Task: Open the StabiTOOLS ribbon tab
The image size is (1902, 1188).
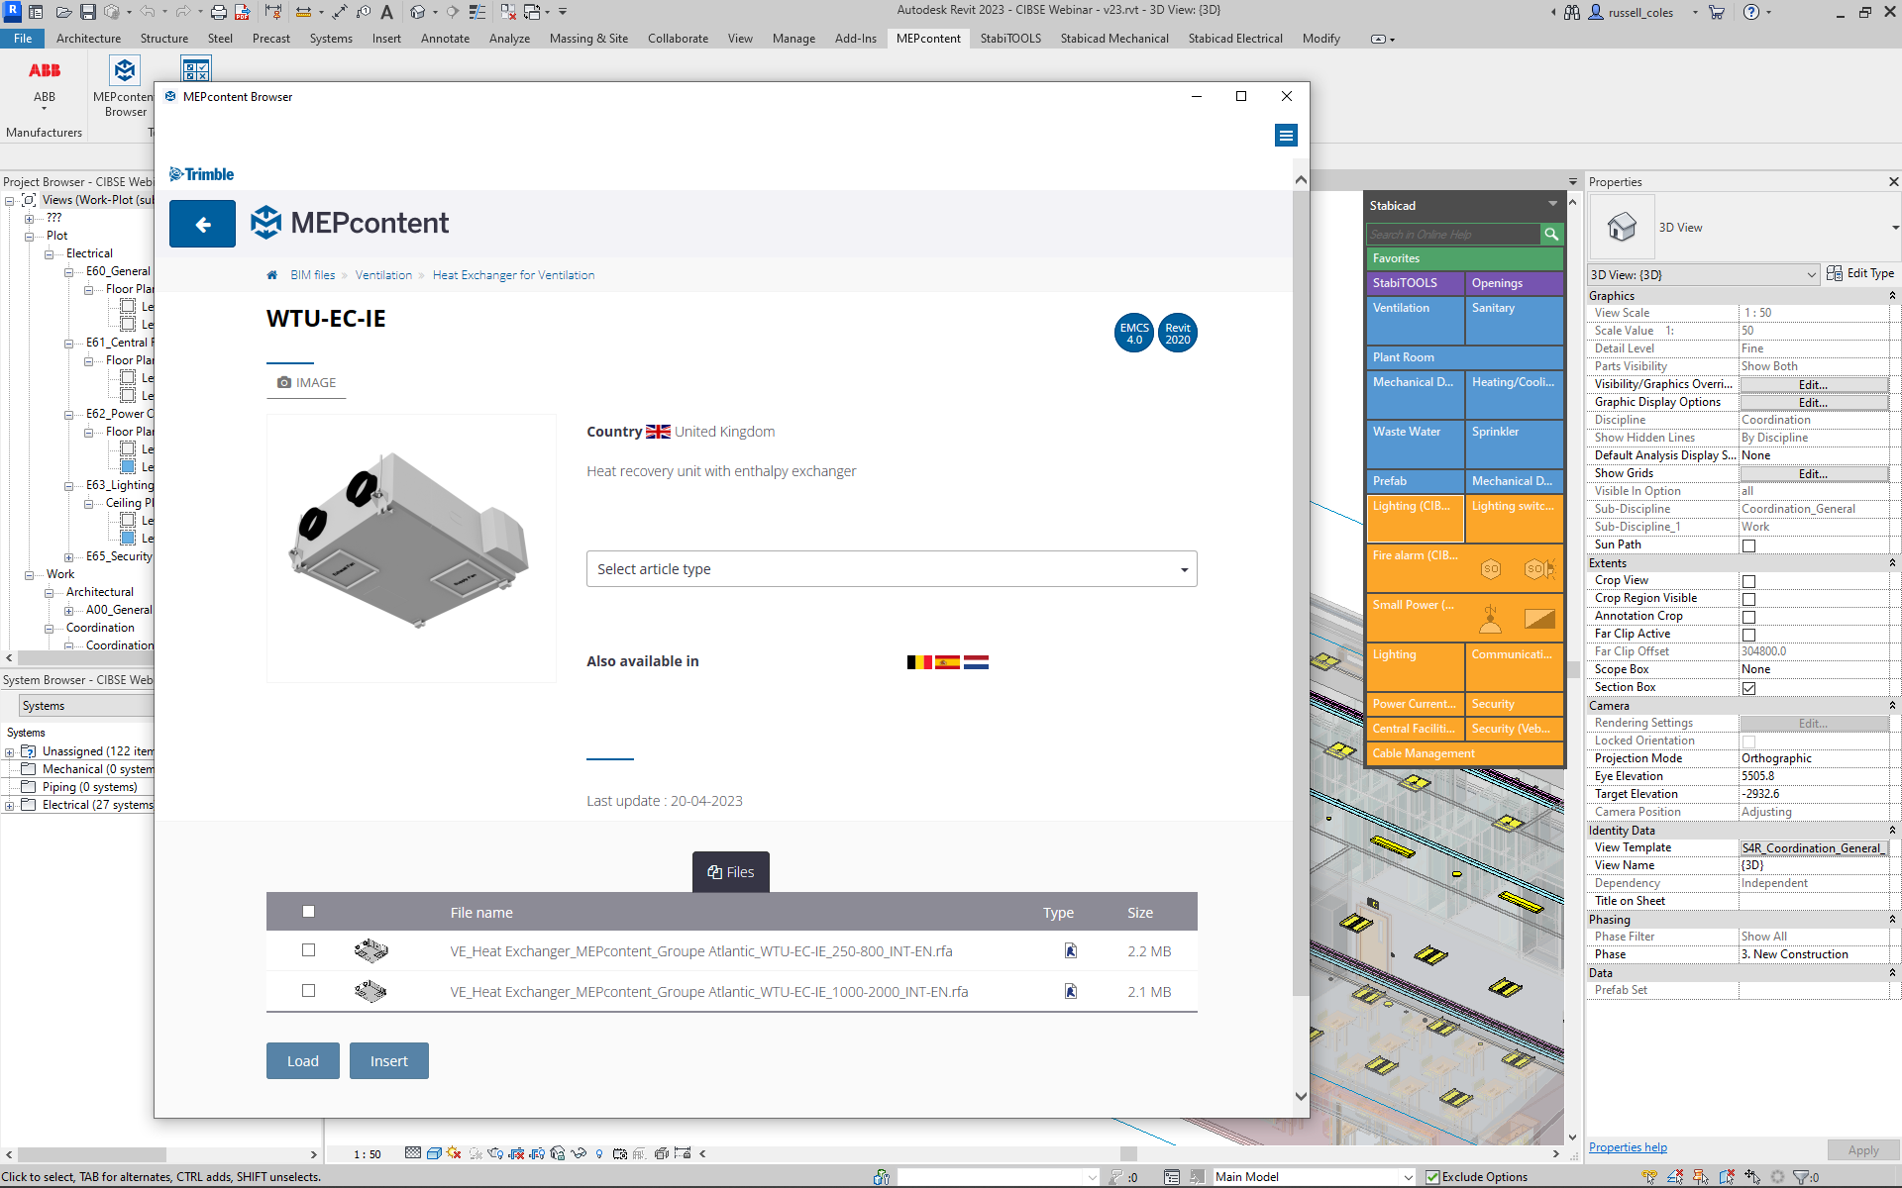Action: [1010, 39]
